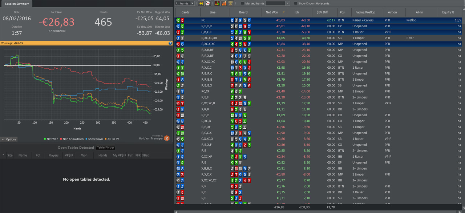
Task: Open the All hands filter dropdown
Action: [185, 3]
